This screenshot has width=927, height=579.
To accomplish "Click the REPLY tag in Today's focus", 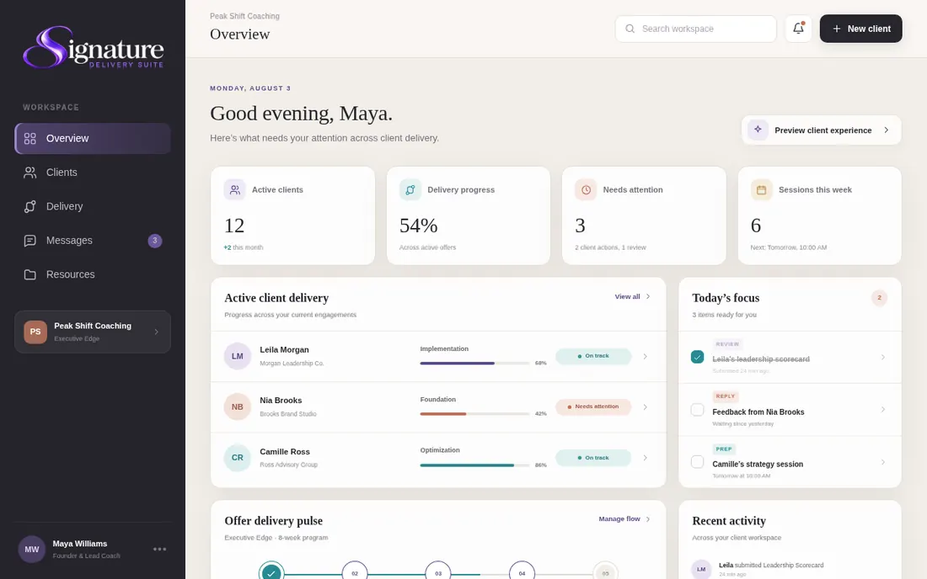I will [726, 396].
